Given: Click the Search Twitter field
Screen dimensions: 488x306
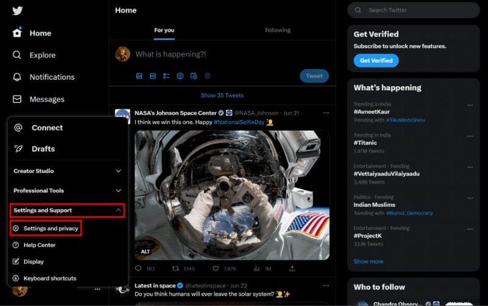Looking at the screenshot, I should pos(414,10).
